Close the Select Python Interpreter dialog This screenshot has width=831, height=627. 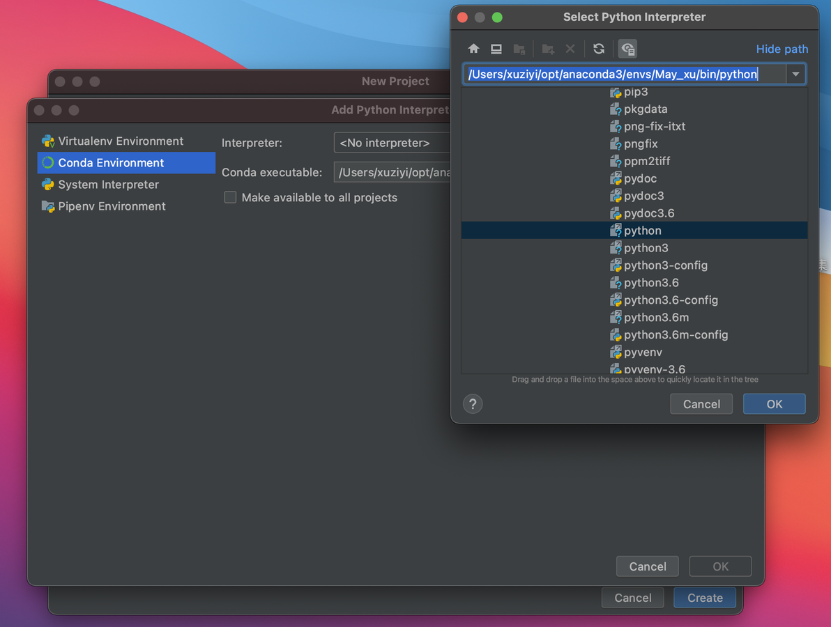[x=462, y=17]
